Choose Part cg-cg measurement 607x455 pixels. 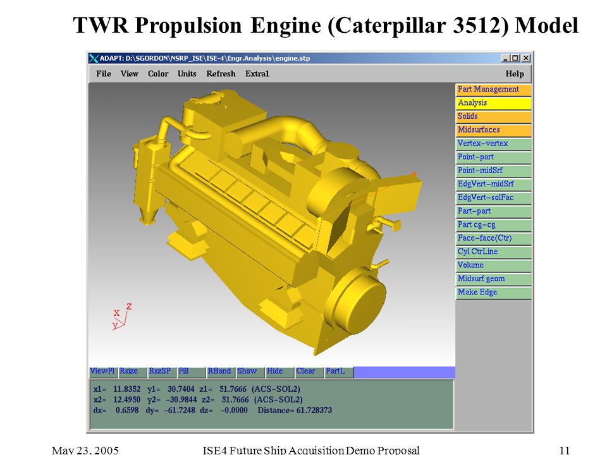pos(494,225)
